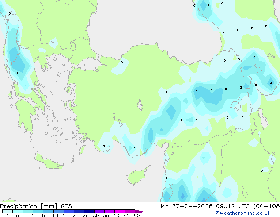Viewport: 280px width, 217px height.
Task: Click the "30" legend scale label
Action: tap(96, 215)
